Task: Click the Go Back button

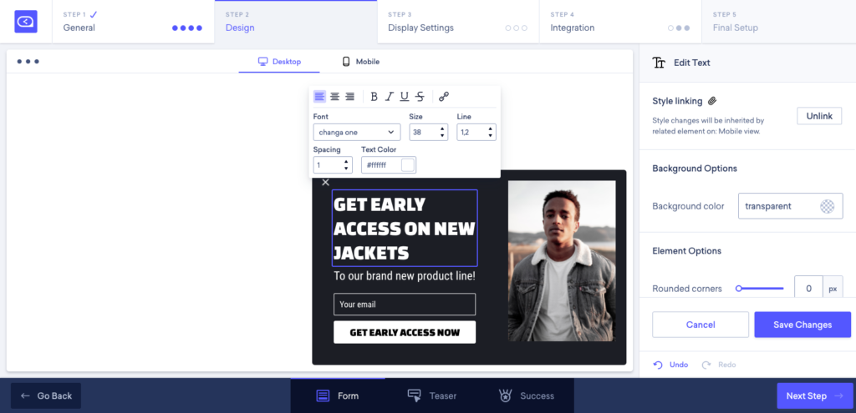Action: coord(46,396)
